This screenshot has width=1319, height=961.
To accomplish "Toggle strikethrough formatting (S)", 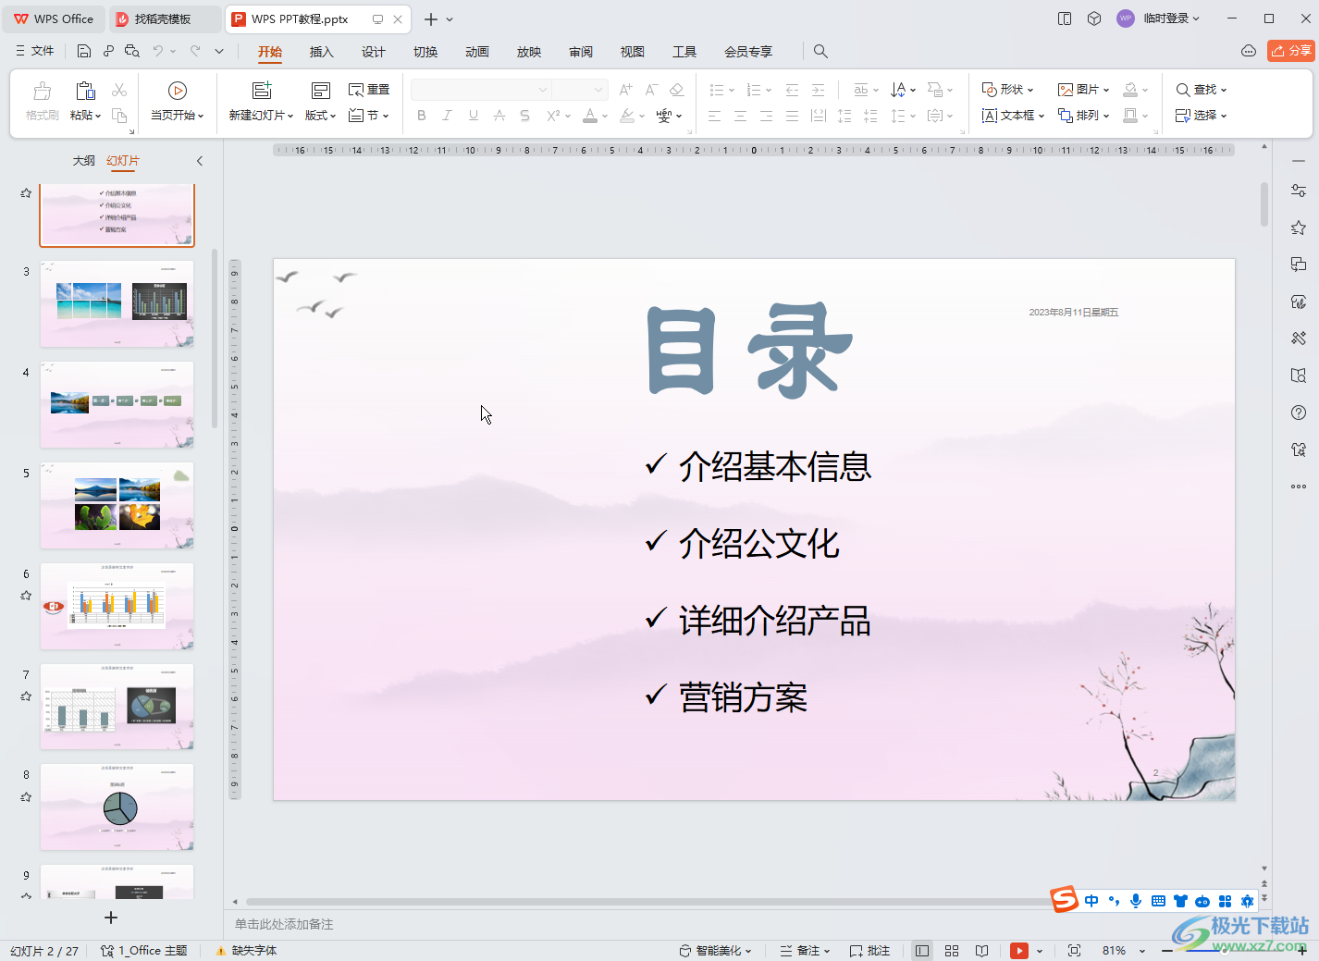I will click(524, 116).
